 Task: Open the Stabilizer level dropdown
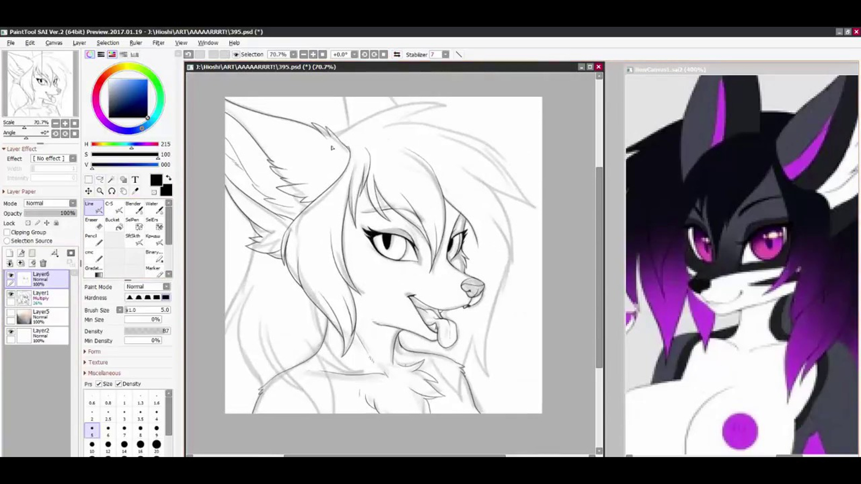(446, 54)
